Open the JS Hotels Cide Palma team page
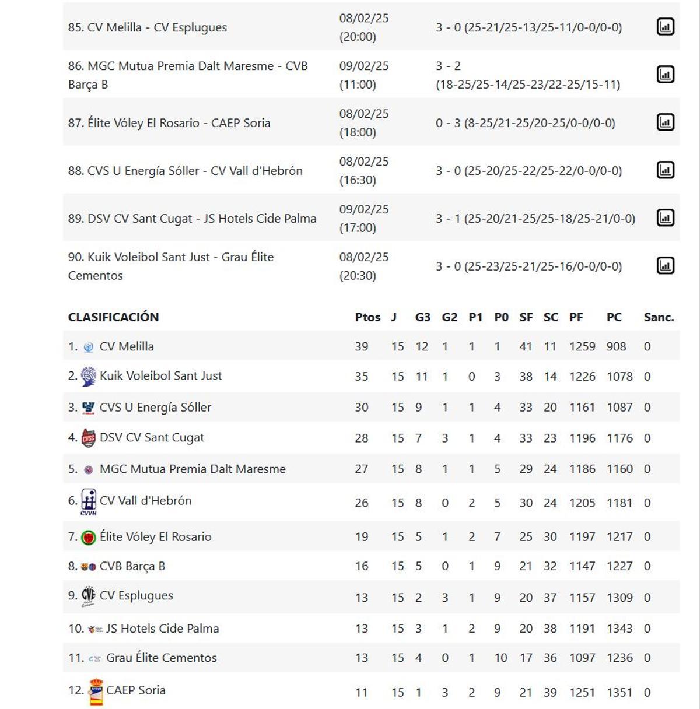 coord(163,629)
